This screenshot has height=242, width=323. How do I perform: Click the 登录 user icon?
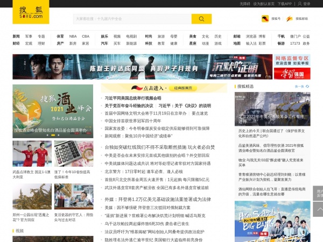[x=300, y=4]
